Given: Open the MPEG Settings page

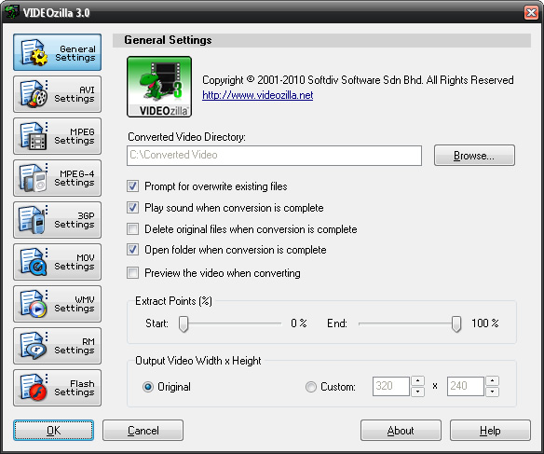Looking at the screenshot, I should (57, 136).
